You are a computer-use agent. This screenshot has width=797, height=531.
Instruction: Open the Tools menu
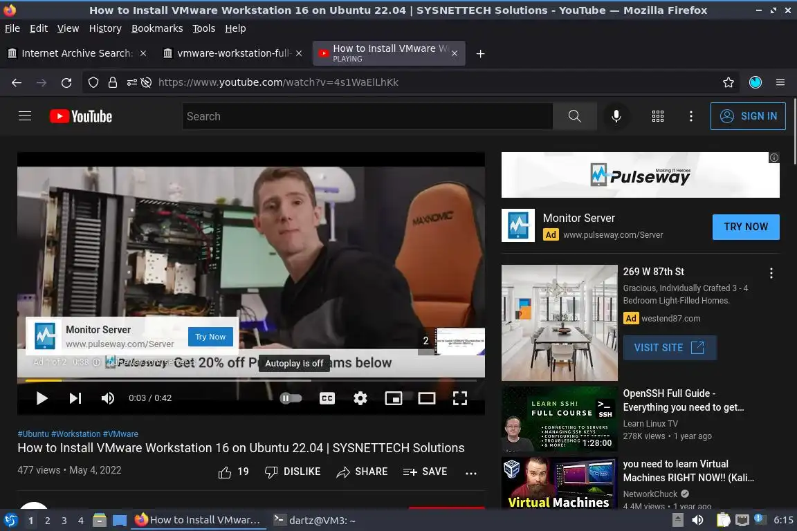pyautogui.click(x=204, y=28)
